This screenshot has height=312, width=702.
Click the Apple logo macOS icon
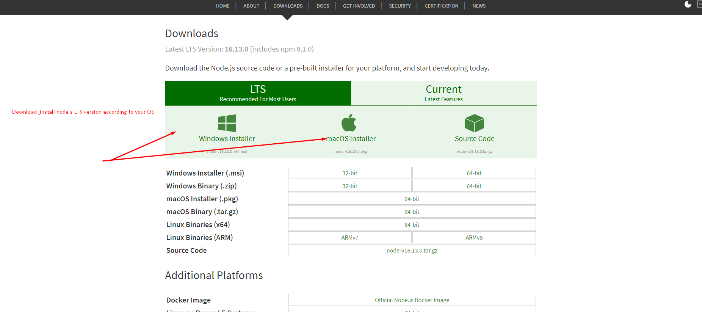point(349,123)
